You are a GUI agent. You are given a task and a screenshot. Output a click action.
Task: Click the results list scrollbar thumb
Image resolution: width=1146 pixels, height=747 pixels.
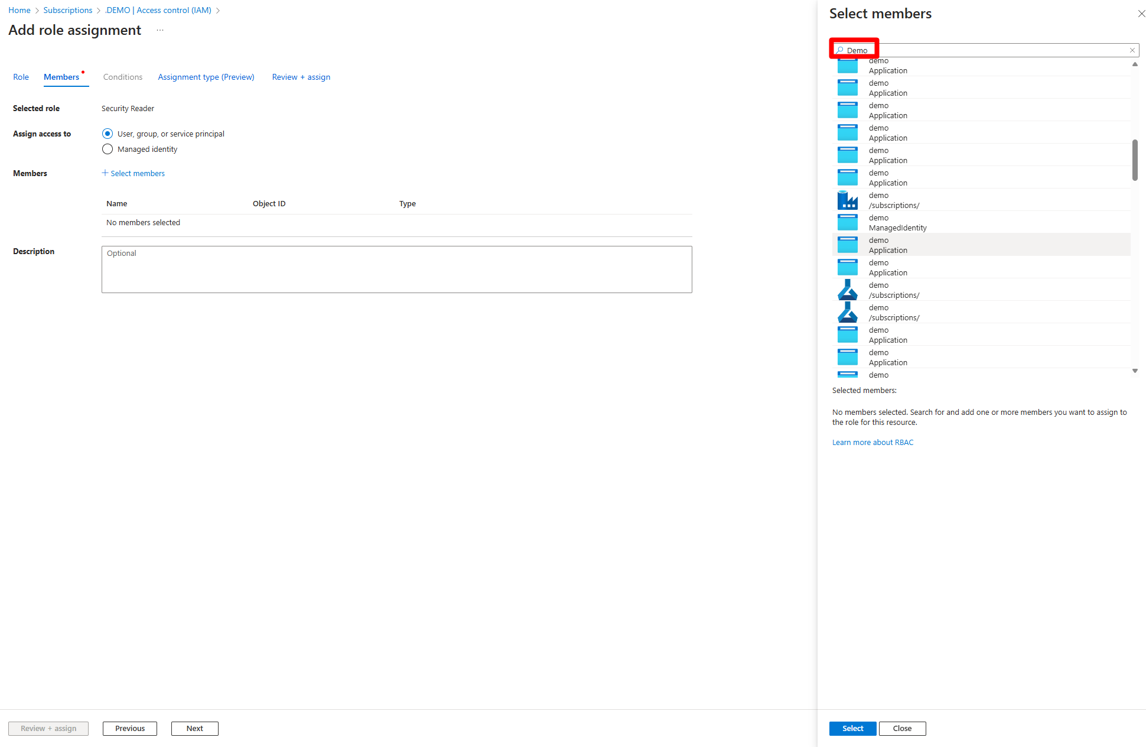pos(1135,160)
